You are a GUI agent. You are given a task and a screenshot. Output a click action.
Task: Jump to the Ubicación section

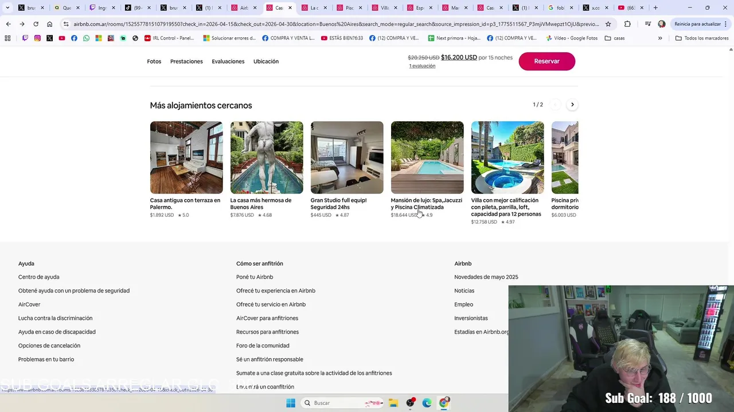coord(266,61)
